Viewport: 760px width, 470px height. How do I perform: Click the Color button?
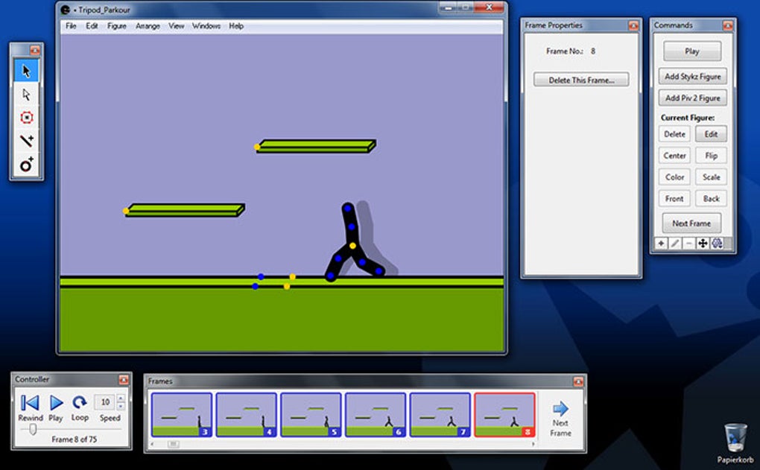(674, 177)
